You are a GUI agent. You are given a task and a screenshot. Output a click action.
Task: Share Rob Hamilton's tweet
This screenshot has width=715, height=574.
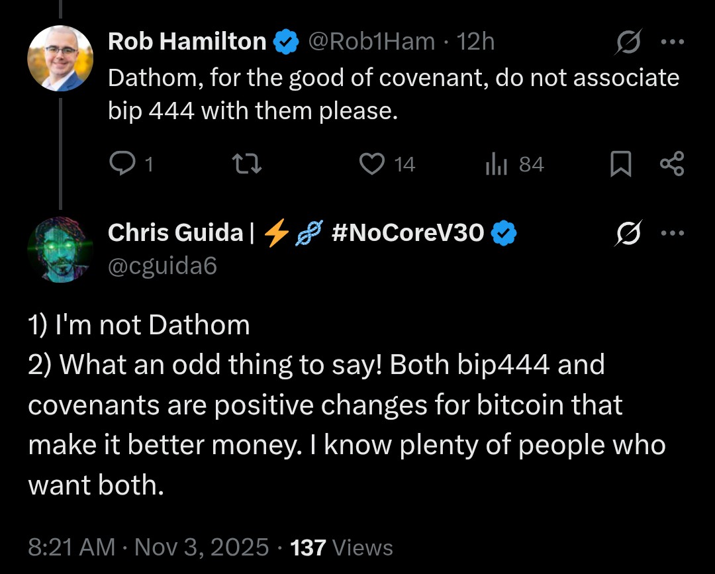click(672, 164)
